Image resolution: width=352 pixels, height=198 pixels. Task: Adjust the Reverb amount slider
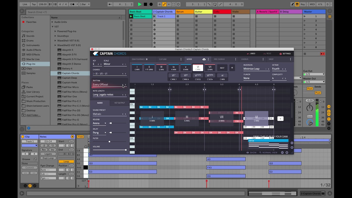(x=111, y=123)
